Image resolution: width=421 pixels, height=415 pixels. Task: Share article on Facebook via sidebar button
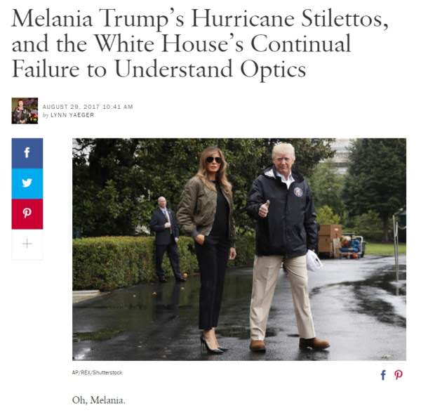click(27, 153)
